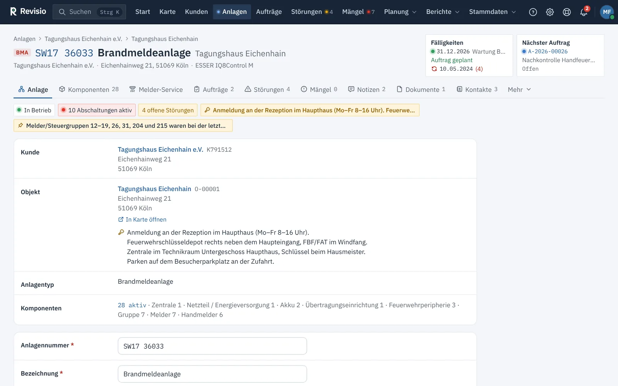Screen dimensions: 618x386
Task: Select the Aufträge tab with count 2
Action: (214, 90)
